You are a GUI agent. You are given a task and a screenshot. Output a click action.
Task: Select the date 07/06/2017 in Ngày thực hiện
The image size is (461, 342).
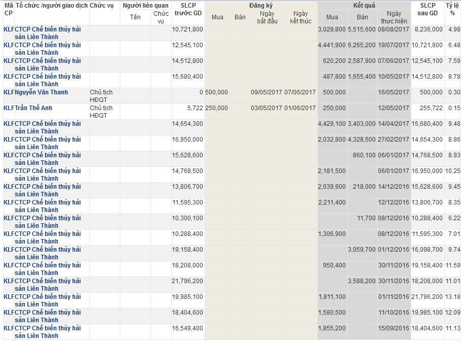(393, 61)
